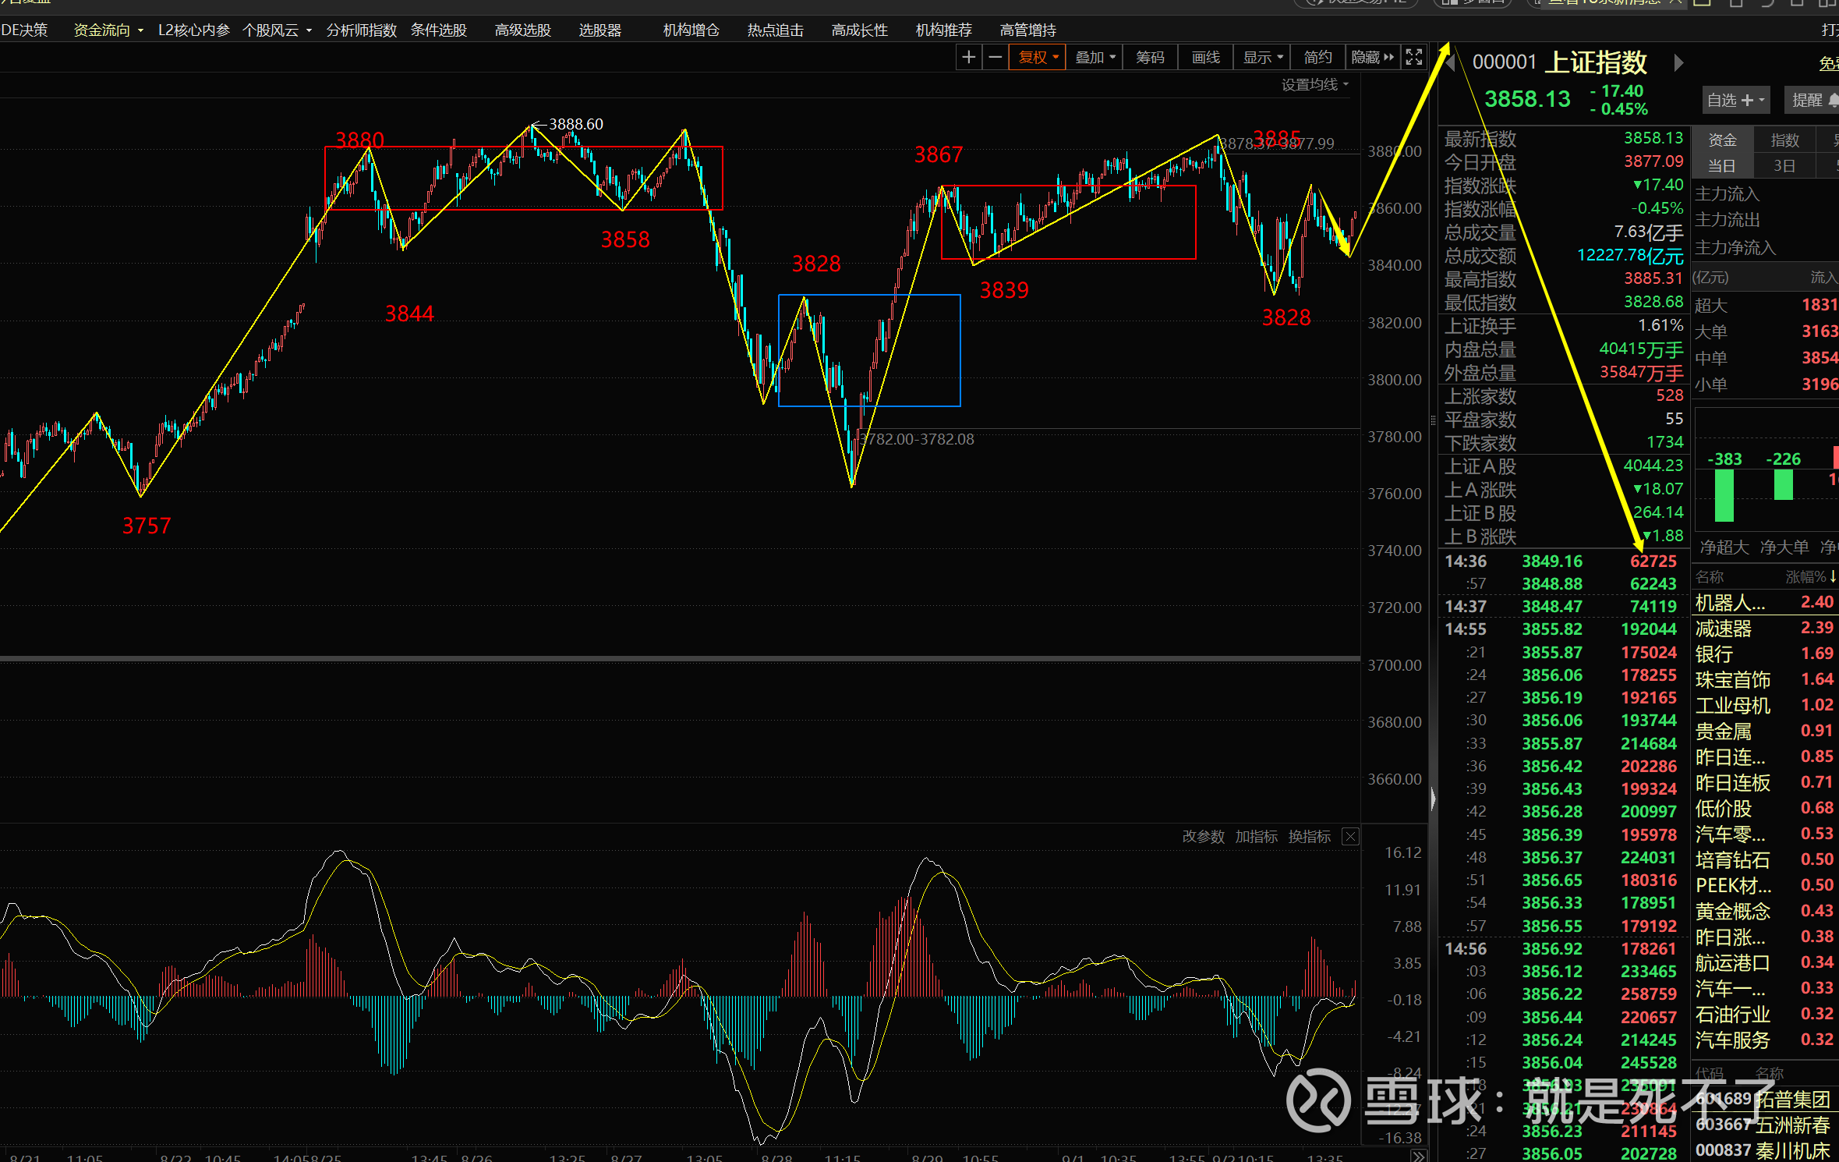Go to previous stock with left arrow
The height and width of the screenshot is (1162, 1839).
point(1451,62)
